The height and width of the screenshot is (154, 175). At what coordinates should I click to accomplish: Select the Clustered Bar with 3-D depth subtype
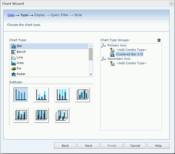82,95
